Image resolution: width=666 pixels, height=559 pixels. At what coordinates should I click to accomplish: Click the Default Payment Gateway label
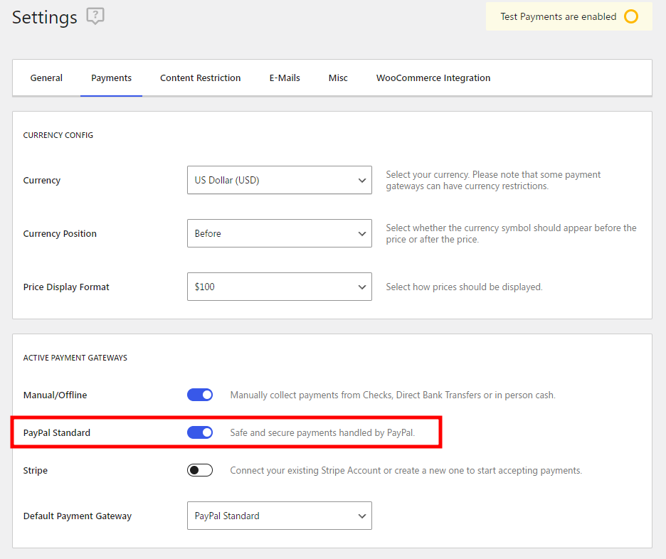point(78,516)
